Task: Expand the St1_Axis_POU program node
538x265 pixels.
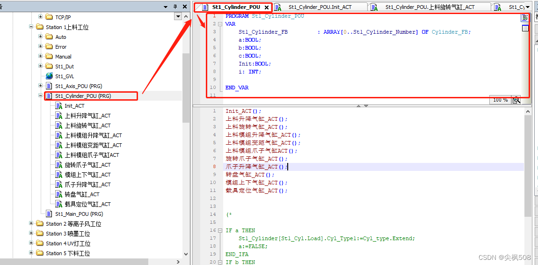Action: tap(41, 86)
